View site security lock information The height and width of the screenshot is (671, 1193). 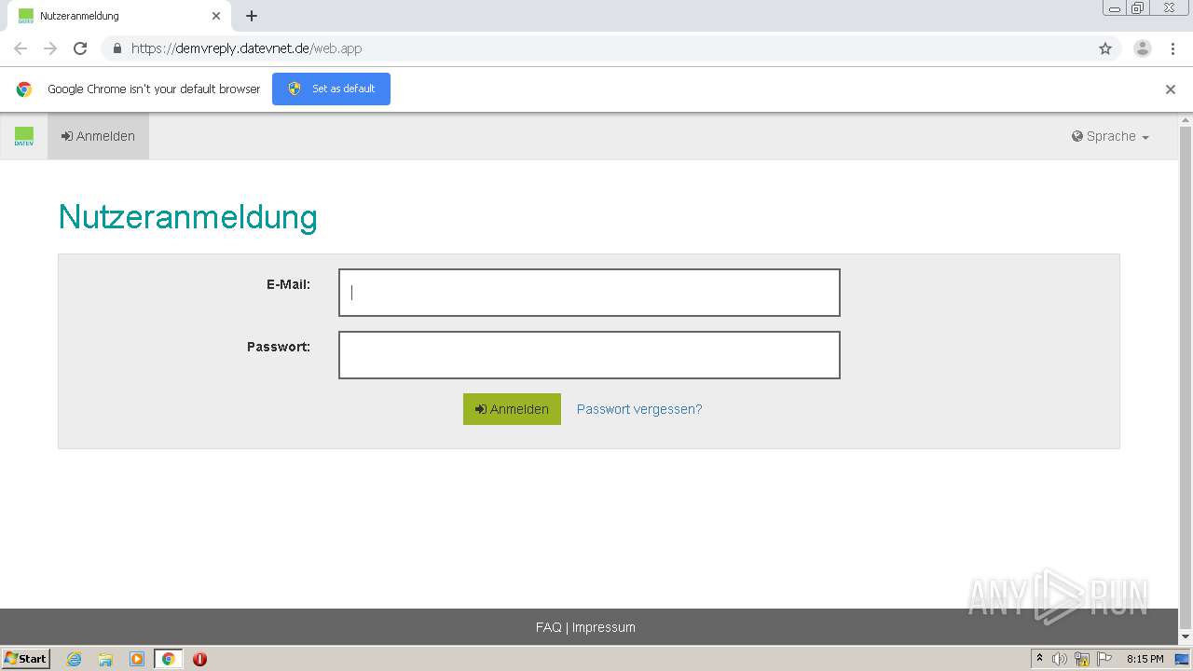(117, 48)
